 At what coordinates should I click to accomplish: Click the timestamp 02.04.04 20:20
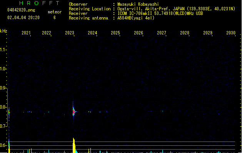click(23, 18)
